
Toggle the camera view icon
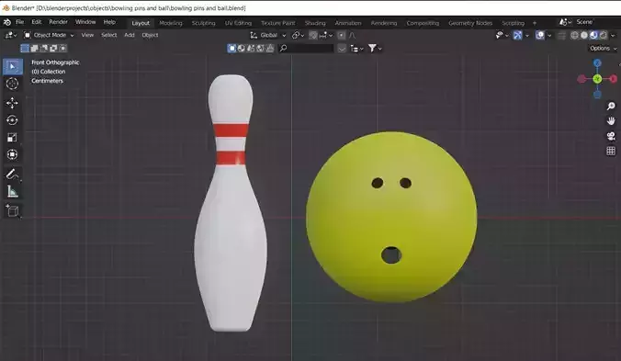(611, 136)
